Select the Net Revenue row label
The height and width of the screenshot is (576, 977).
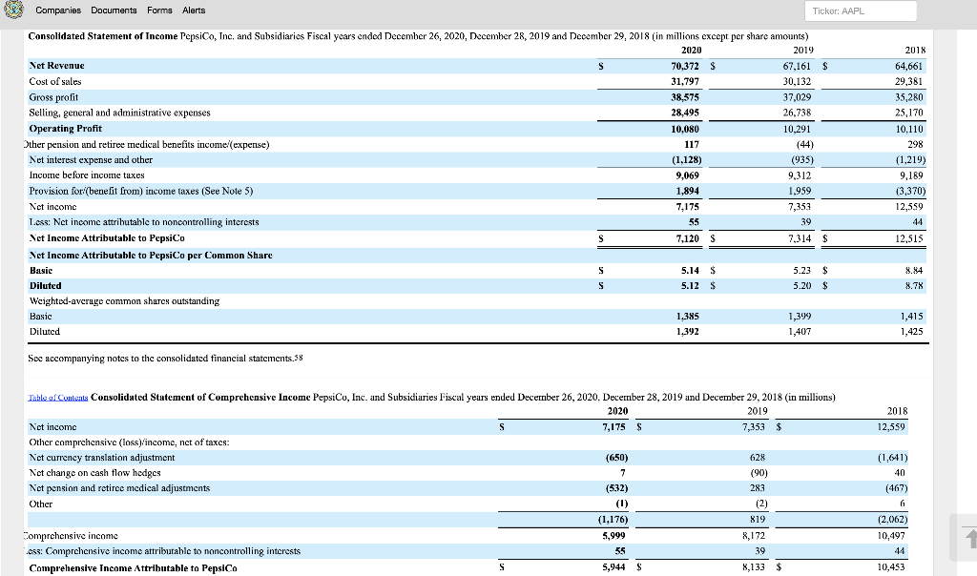tap(56, 66)
